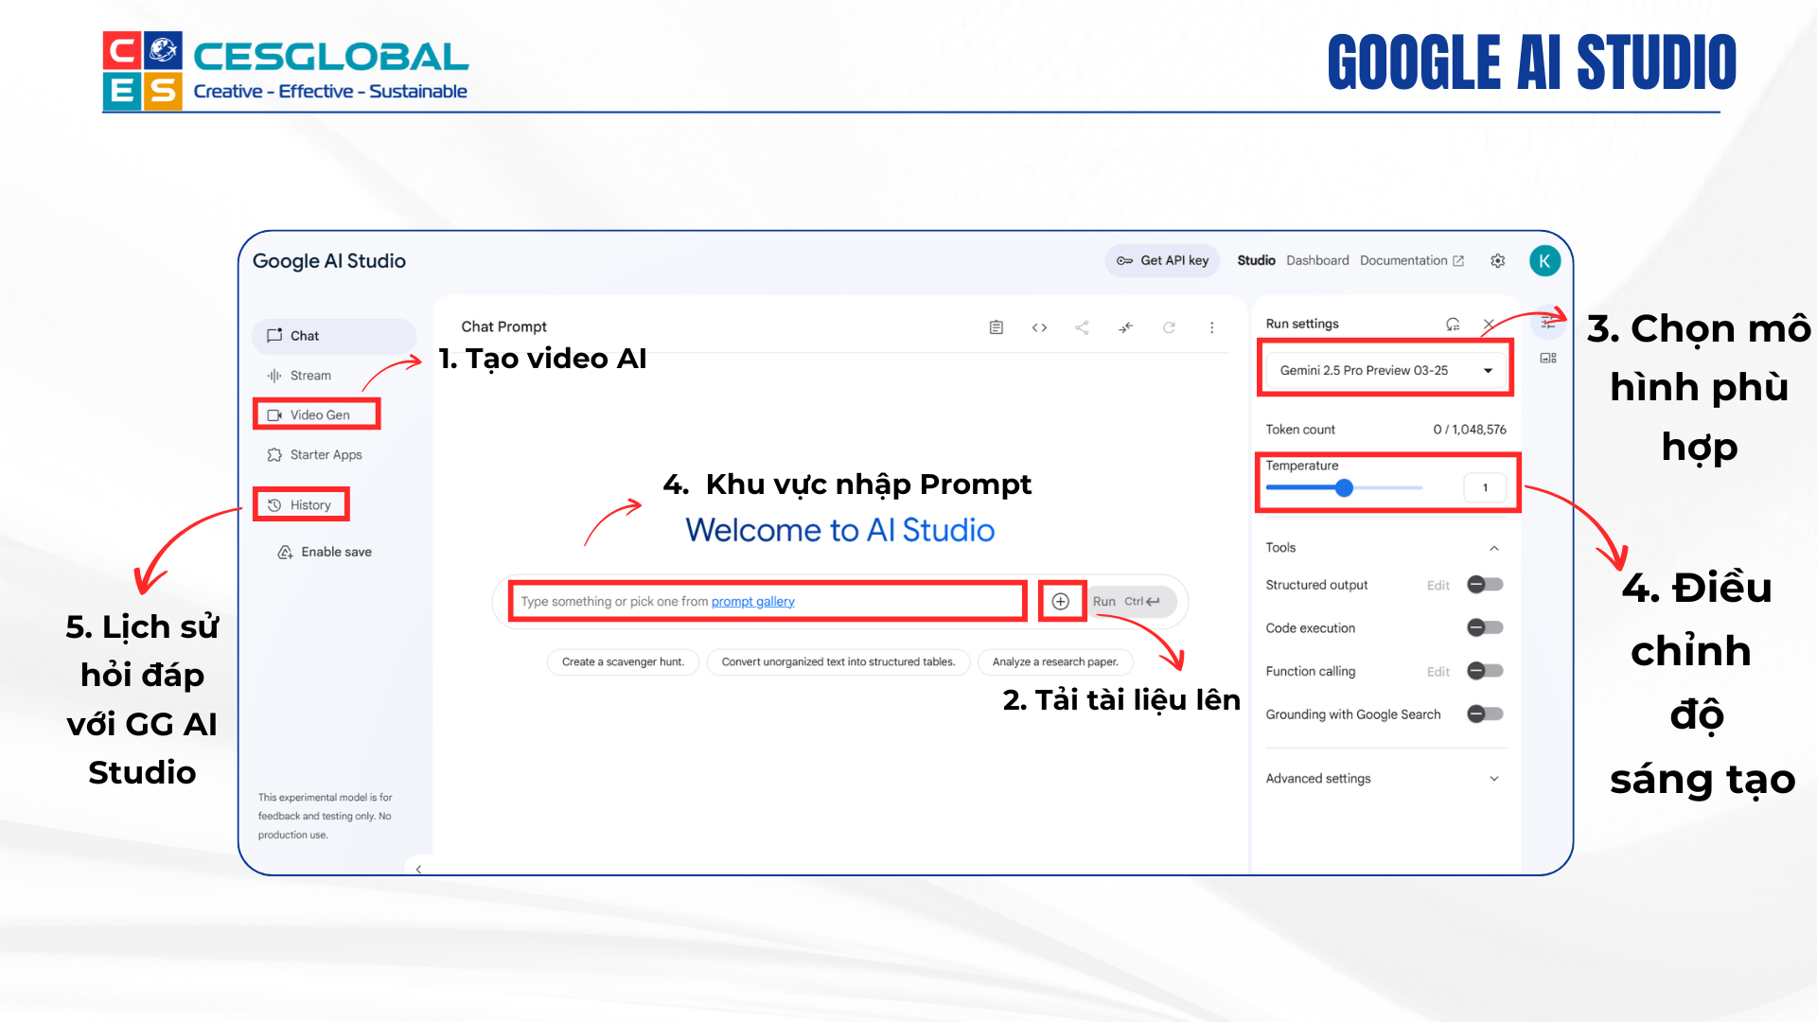Open the Chat section in sidebar
1817x1022 pixels.
point(333,336)
